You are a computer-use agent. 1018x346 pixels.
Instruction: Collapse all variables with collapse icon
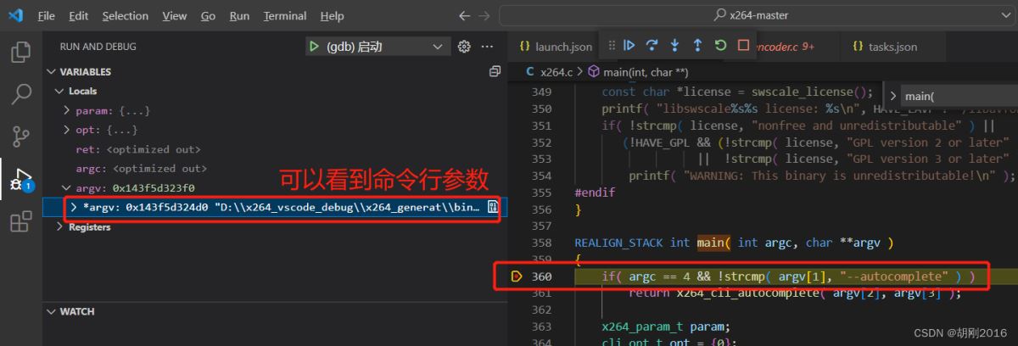495,72
